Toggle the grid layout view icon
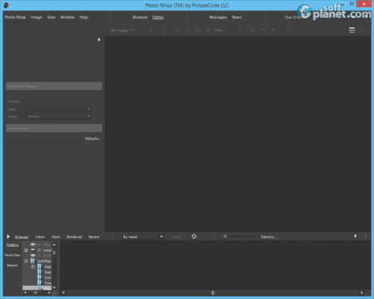This screenshot has width=374, height=299. click(x=352, y=30)
